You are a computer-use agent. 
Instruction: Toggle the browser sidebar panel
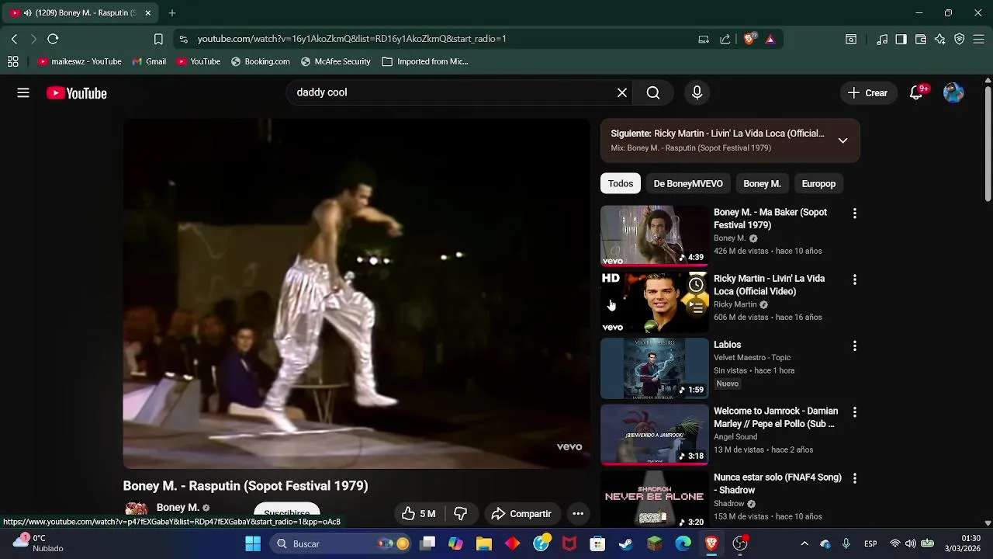click(x=901, y=39)
